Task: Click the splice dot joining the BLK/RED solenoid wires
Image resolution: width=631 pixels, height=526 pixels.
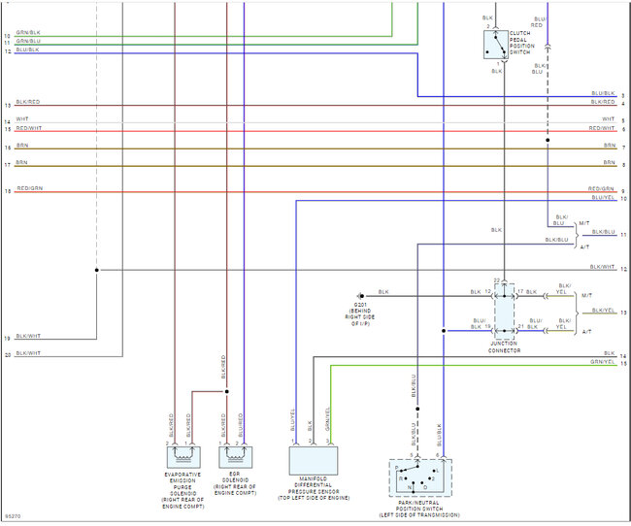Action: pyautogui.click(x=226, y=391)
